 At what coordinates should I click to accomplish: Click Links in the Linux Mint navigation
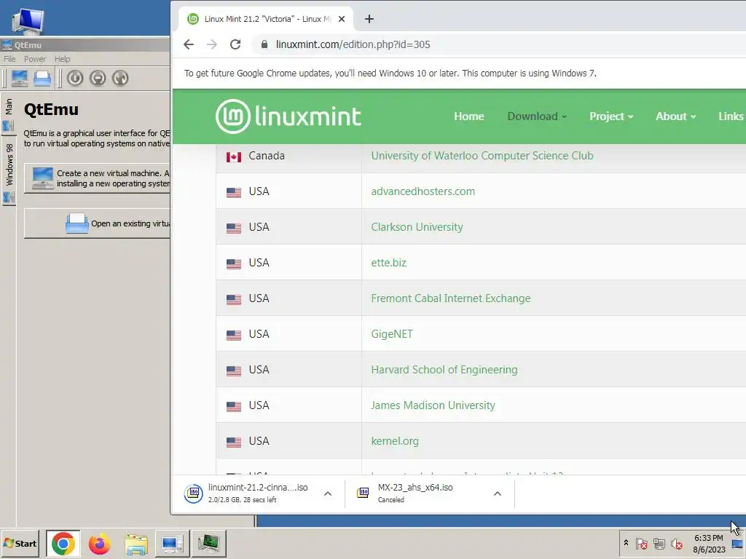click(x=731, y=116)
